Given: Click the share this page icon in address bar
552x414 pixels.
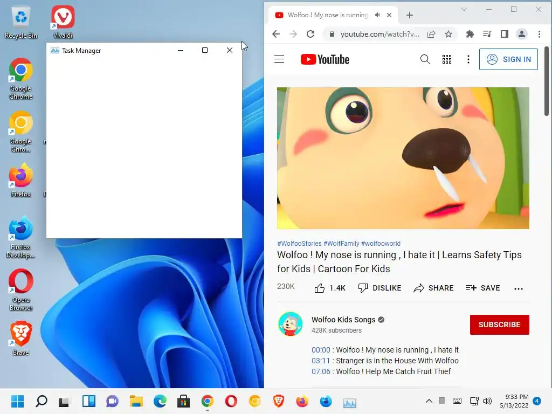Looking at the screenshot, I should [x=431, y=34].
